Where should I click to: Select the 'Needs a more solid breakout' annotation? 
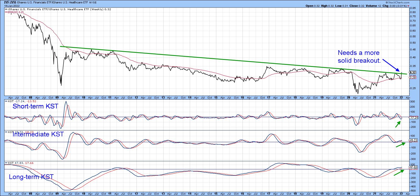tap(359, 57)
